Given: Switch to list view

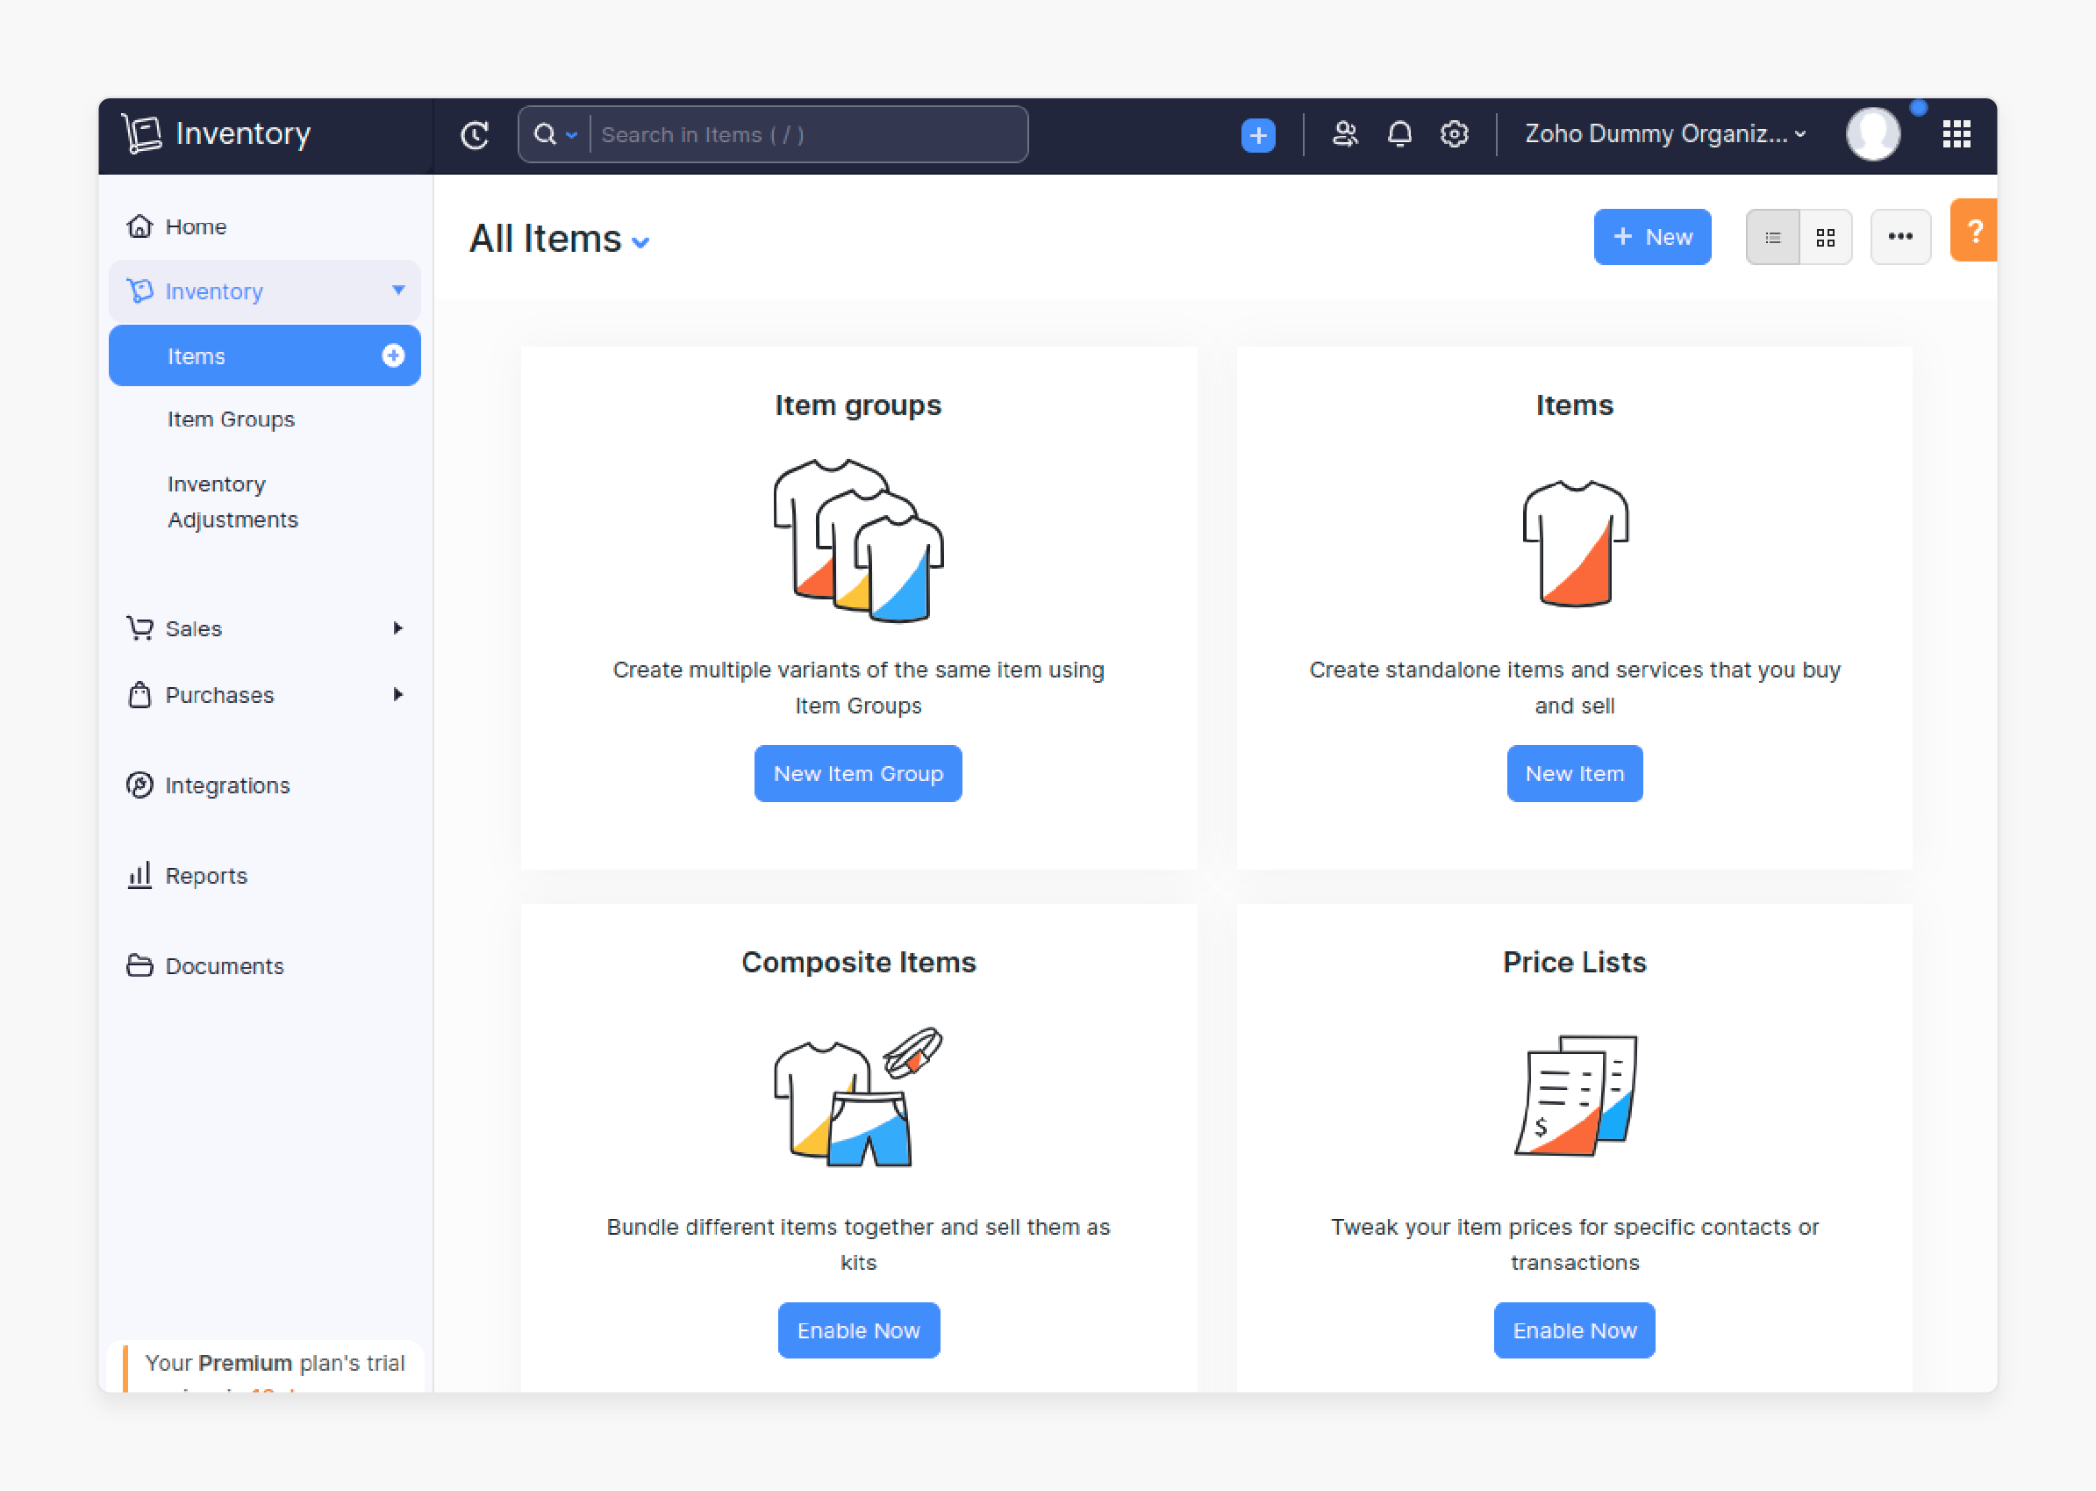Looking at the screenshot, I should click(1772, 237).
